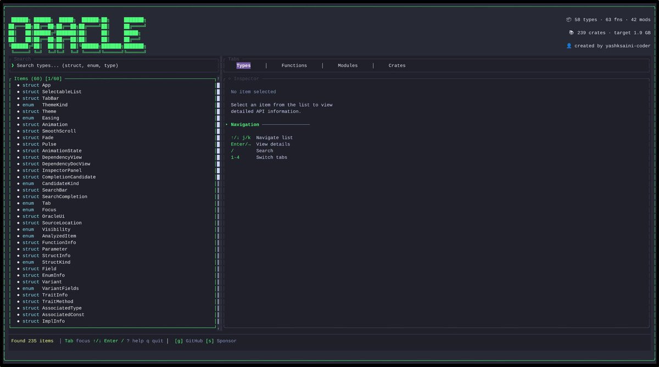Image resolution: width=659 pixels, height=367 pixels.
Task: Click the creator person icon
Action: tap(569, 46)
